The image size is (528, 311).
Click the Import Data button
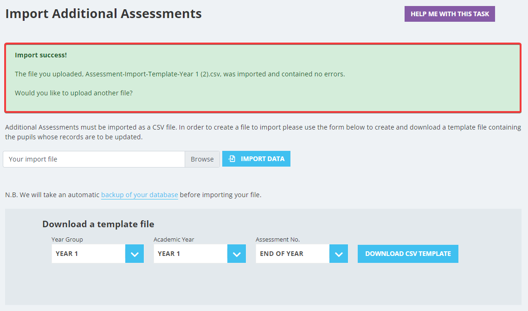pos(256,159)
